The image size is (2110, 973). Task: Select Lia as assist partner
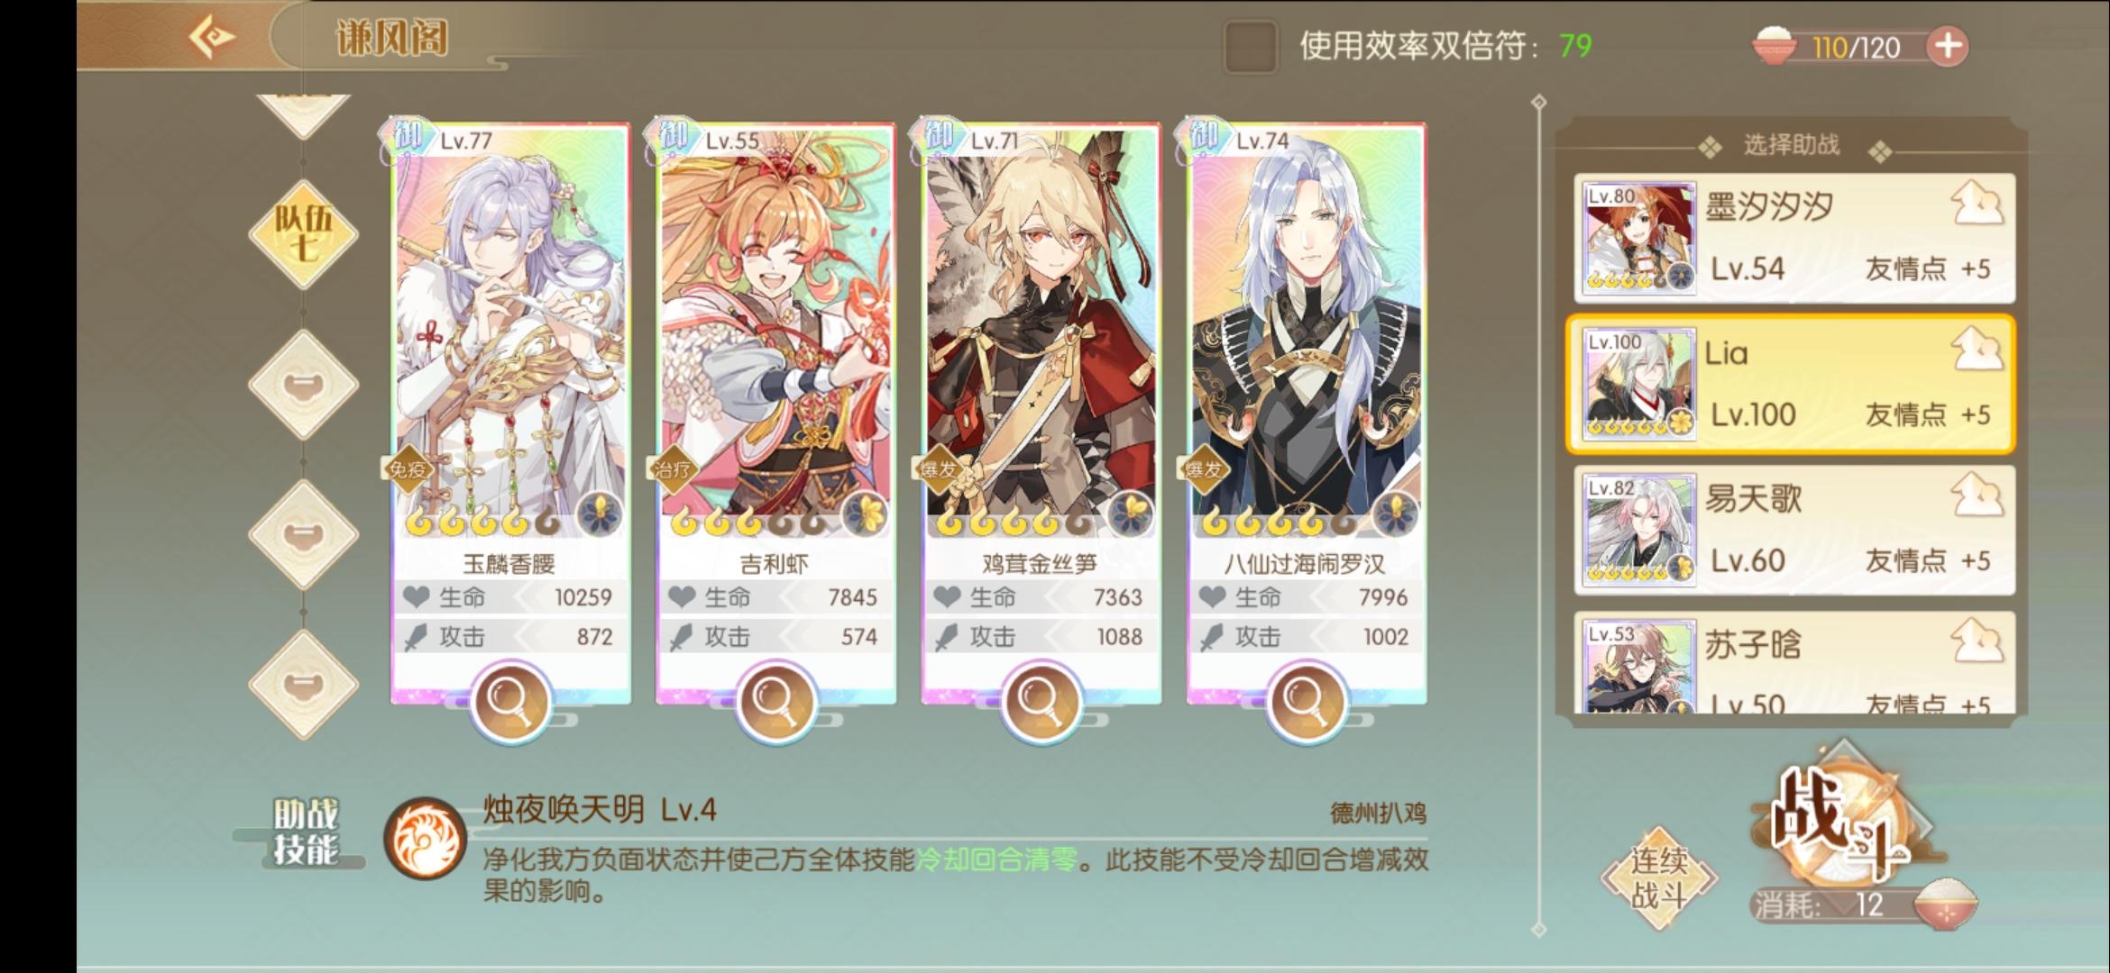(x=1792, y=384)
